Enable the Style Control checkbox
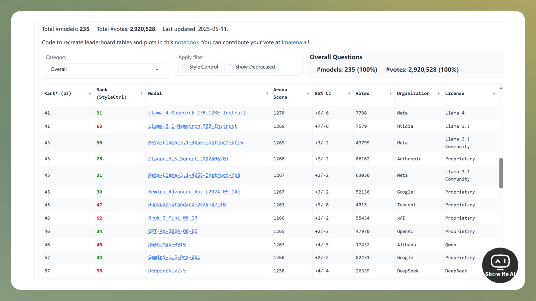The height and width of the screenshot is (301, 536). point(185,67)
